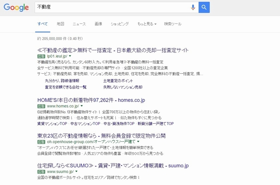Viewport: 280px width, 185px height.
Task: Open 検索ツール options
Action: (x=173, y=24)
